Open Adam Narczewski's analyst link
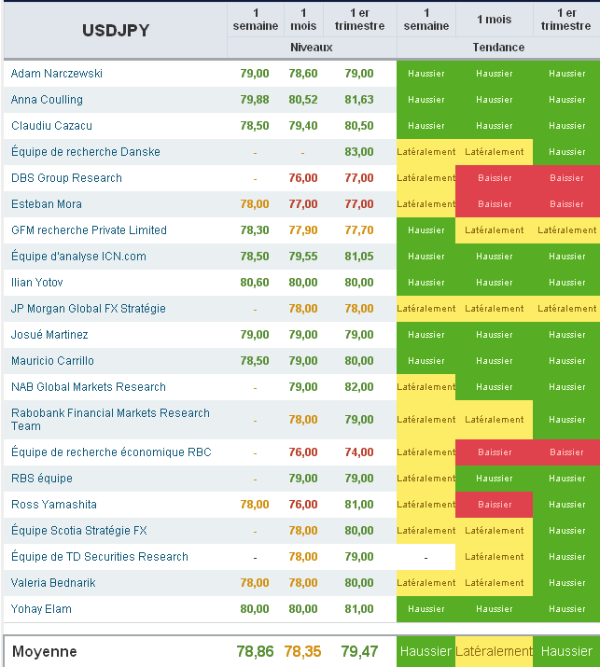600x667 pixels. pyautogui.click(x=57, y=74)
